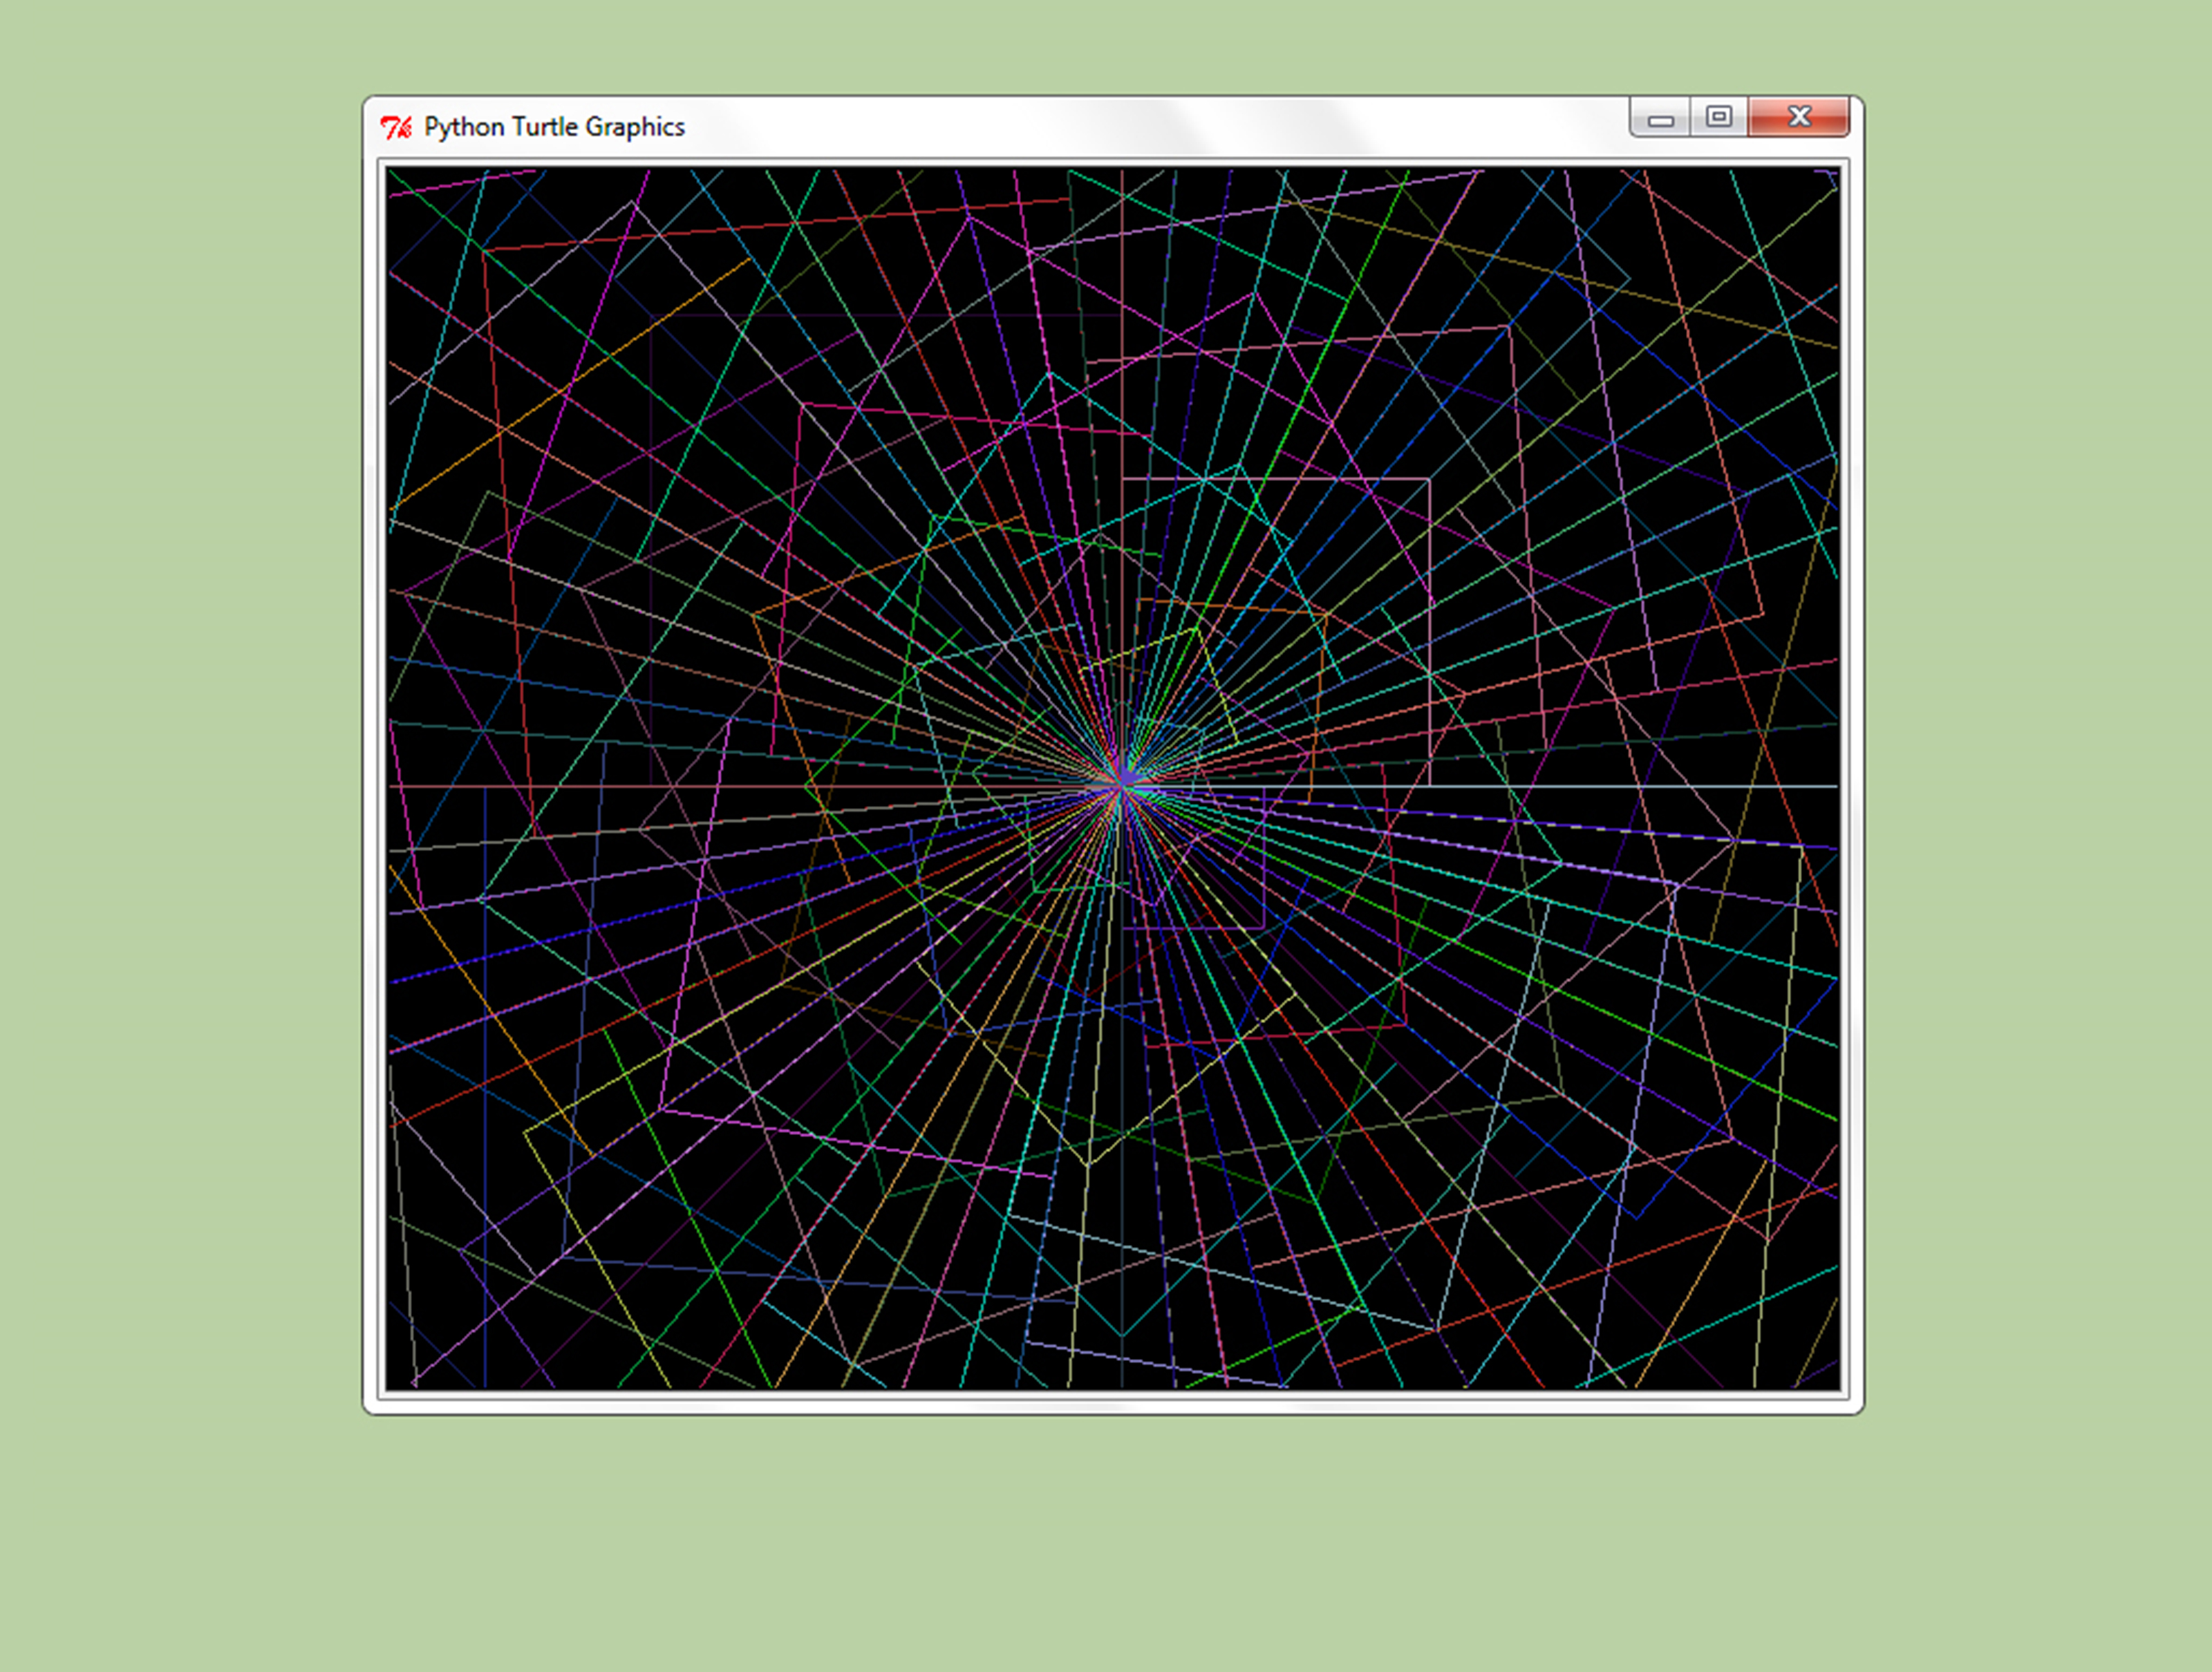The height and width of the screenshot is (1672, 2212).
Task: Click the top-right corner of the pink square
Action: 1429,480
